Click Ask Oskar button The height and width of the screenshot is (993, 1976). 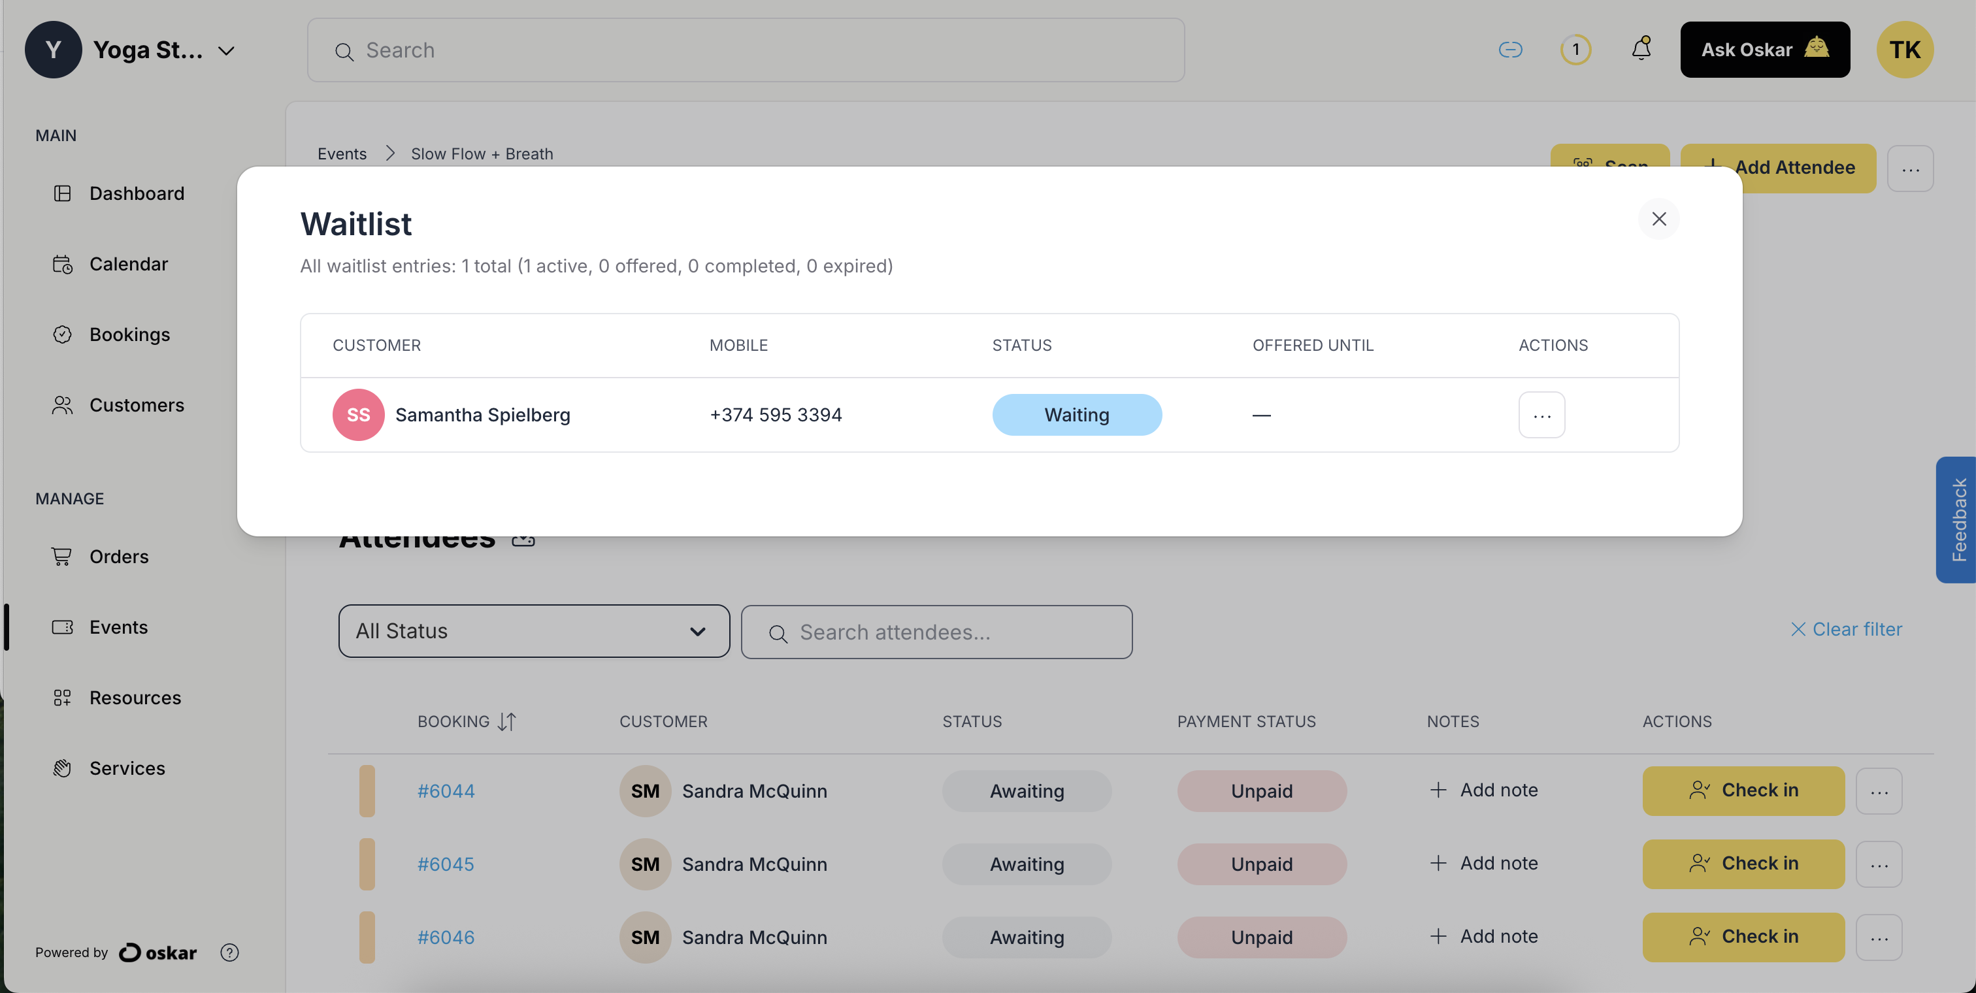[1764, 50]
